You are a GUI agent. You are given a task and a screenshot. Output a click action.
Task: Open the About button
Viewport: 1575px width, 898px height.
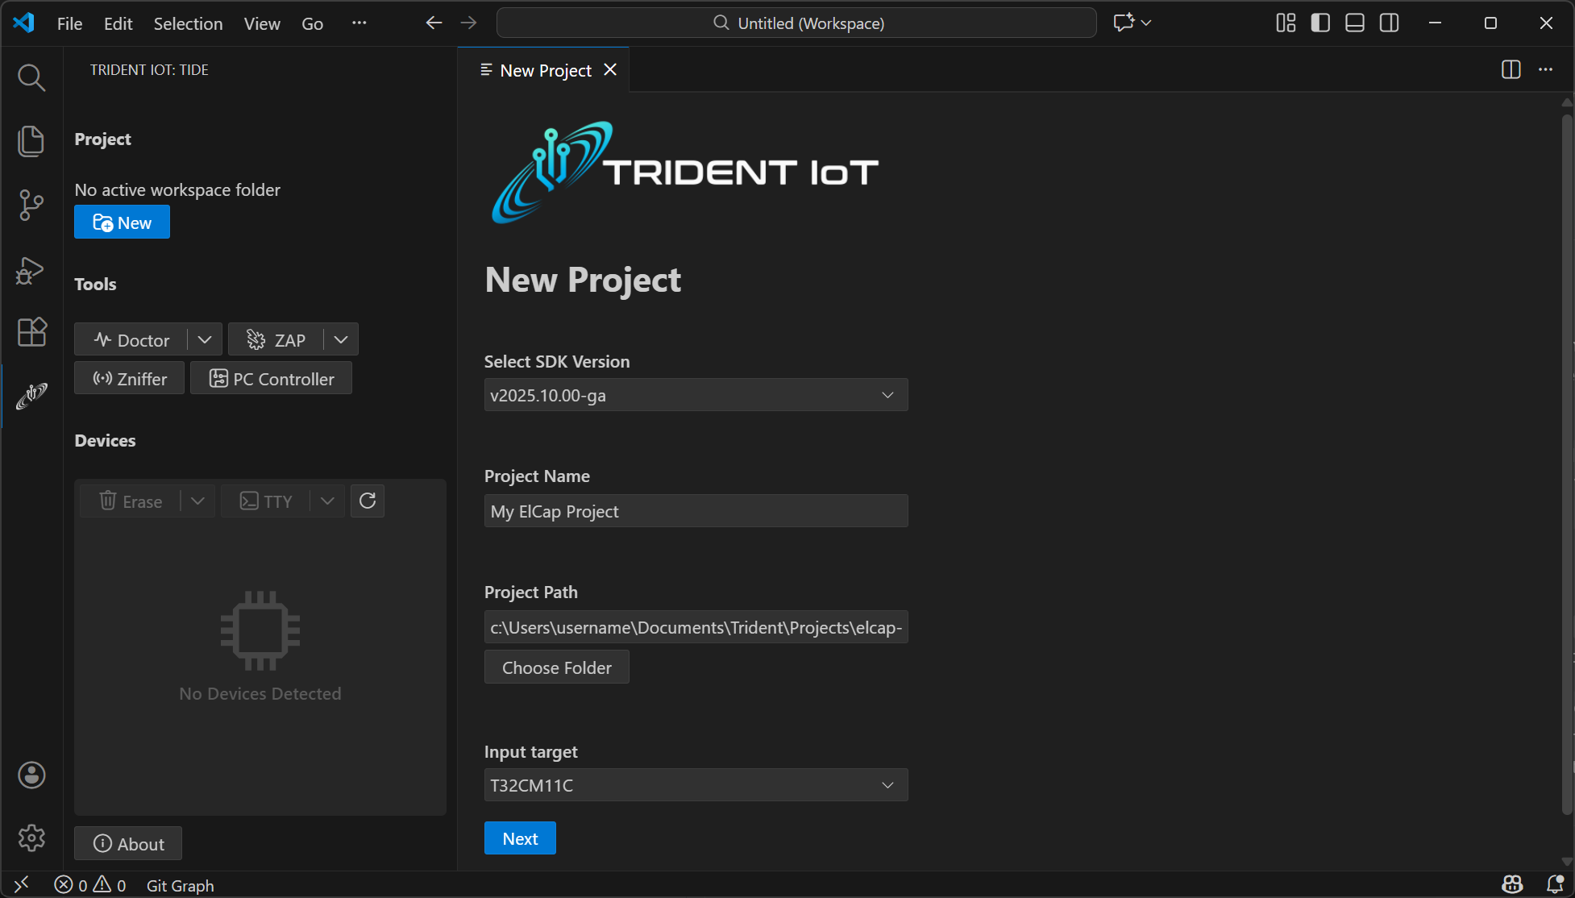coord(128,843)
